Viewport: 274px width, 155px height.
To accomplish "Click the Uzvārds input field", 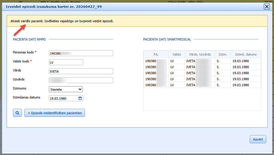I will tap(81, 80).
